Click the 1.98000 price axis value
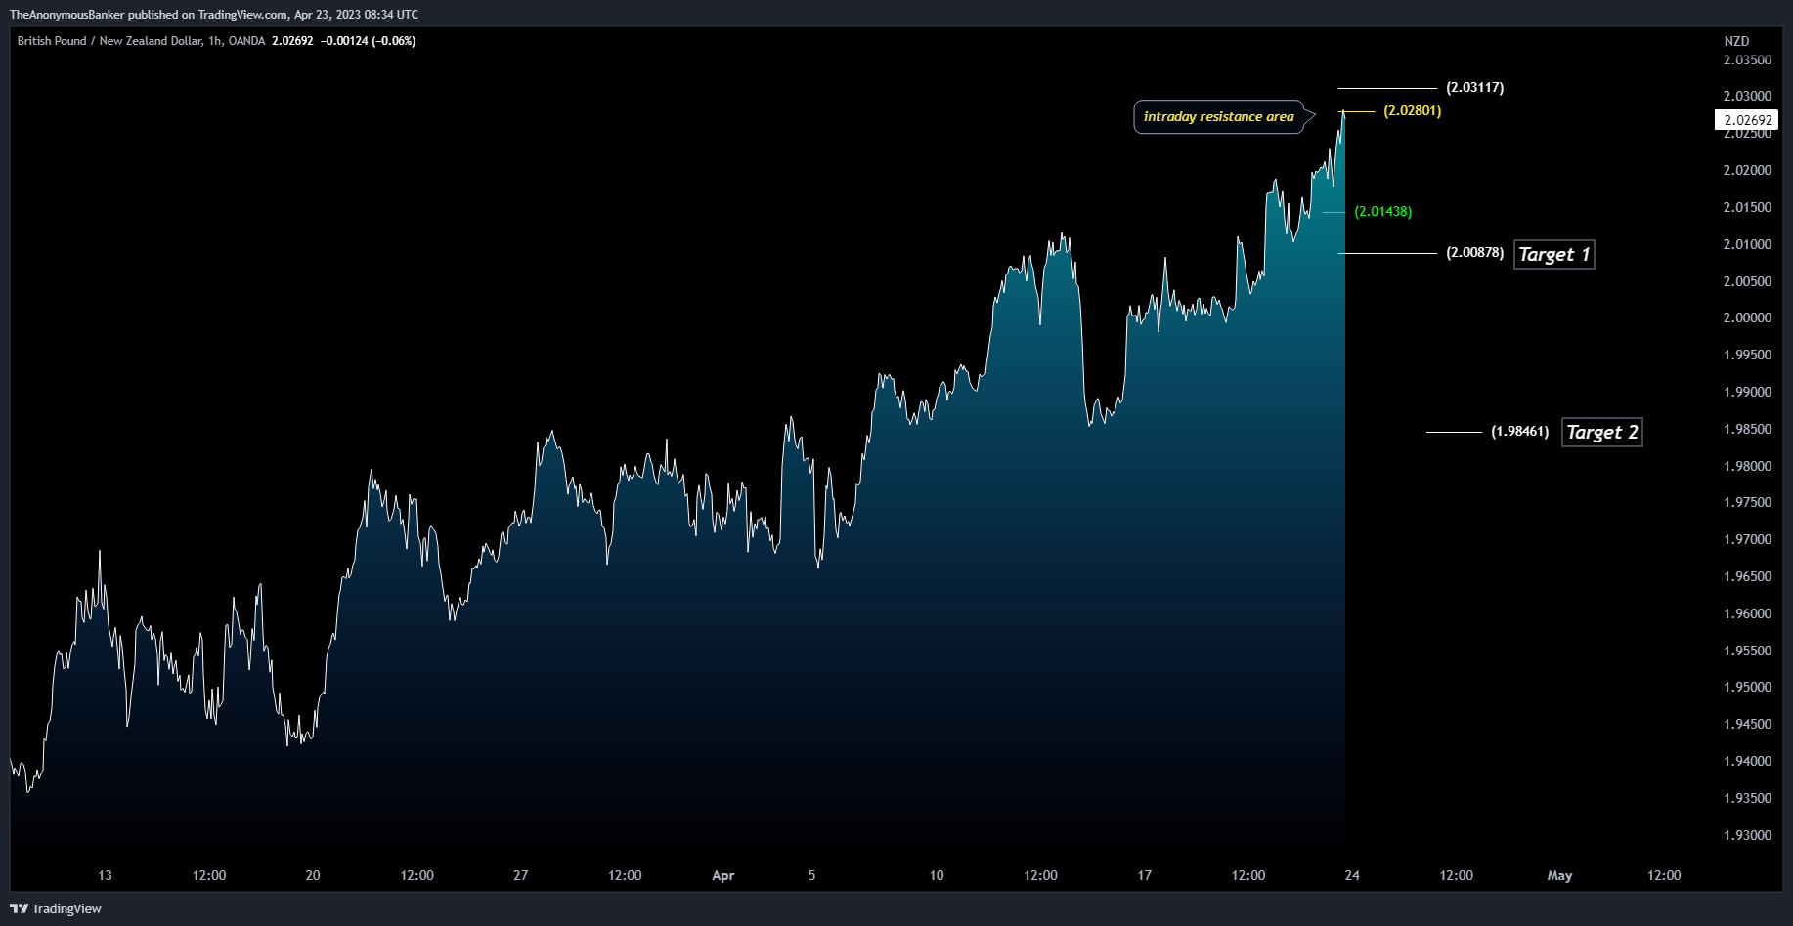Viewport: 1793px width, 926px height. click(x=1747, y=466)
